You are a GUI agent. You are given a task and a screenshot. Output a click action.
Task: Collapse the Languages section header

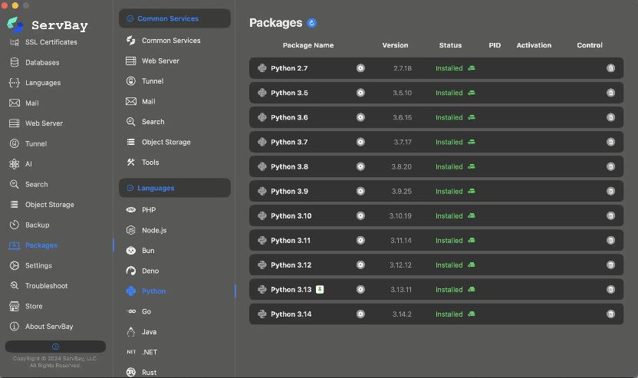[x=175, y=188]
